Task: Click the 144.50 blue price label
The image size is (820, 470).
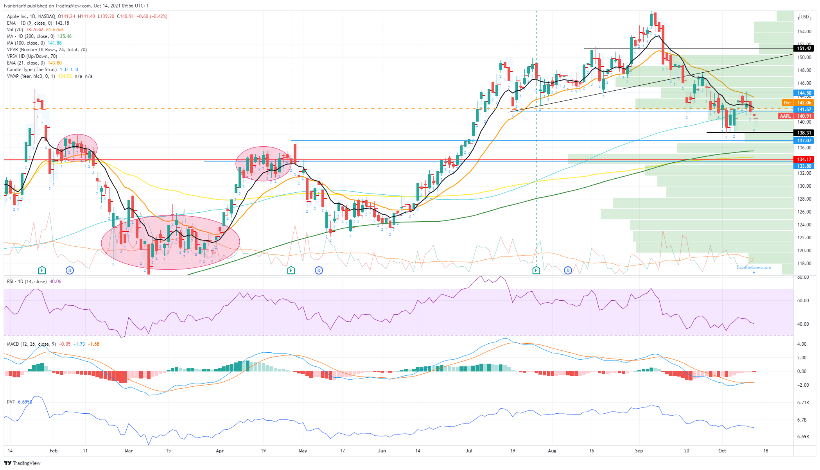Action: pyautogui.click(x=803, y=93)
